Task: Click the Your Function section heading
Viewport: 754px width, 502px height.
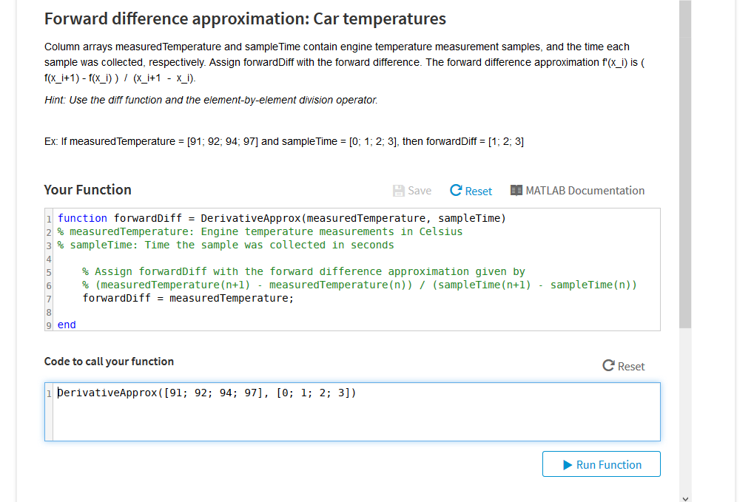Action: (87, 190)
